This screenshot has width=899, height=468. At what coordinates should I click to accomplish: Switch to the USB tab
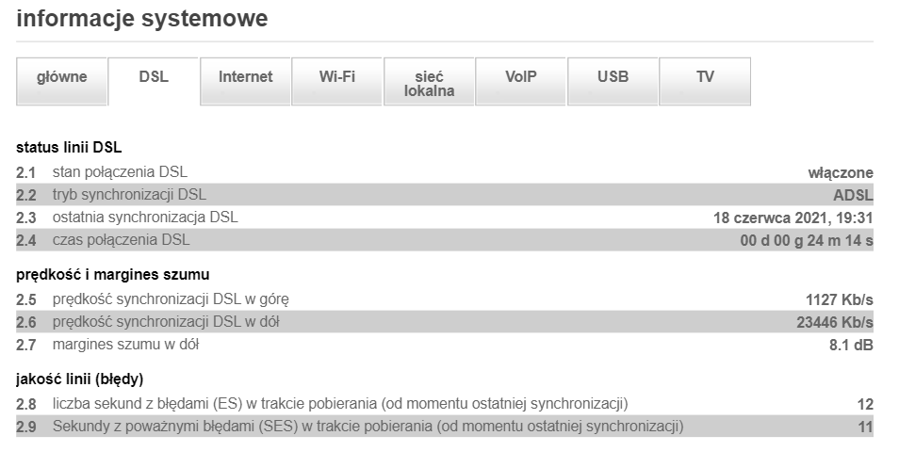613,78
